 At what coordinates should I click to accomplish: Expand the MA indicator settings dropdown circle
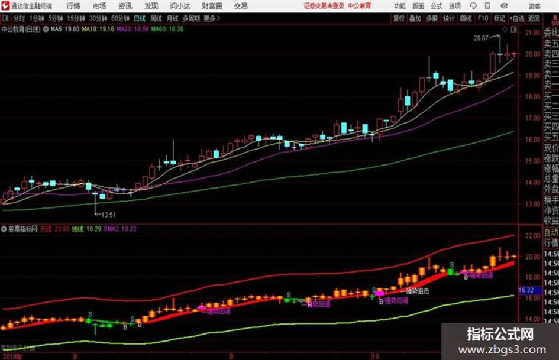click(46, 29)
